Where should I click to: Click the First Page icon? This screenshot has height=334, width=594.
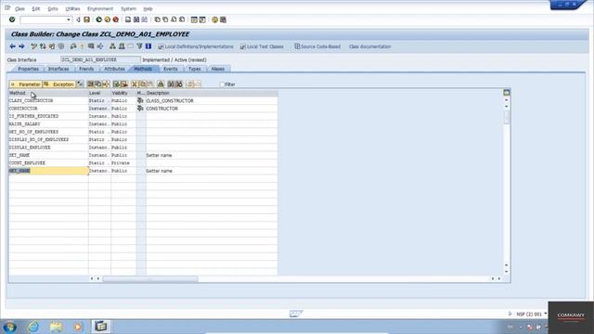tap(157, 19)
